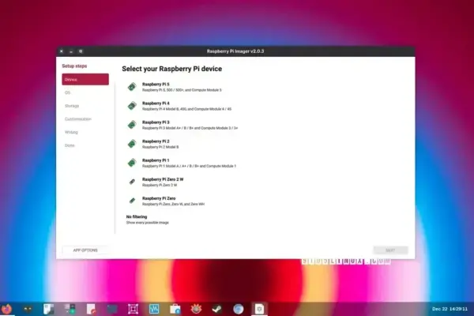Click the Raspberry Pi Zero board icon
The height and width of the screenshot is (316, 474).
[132, 201]
